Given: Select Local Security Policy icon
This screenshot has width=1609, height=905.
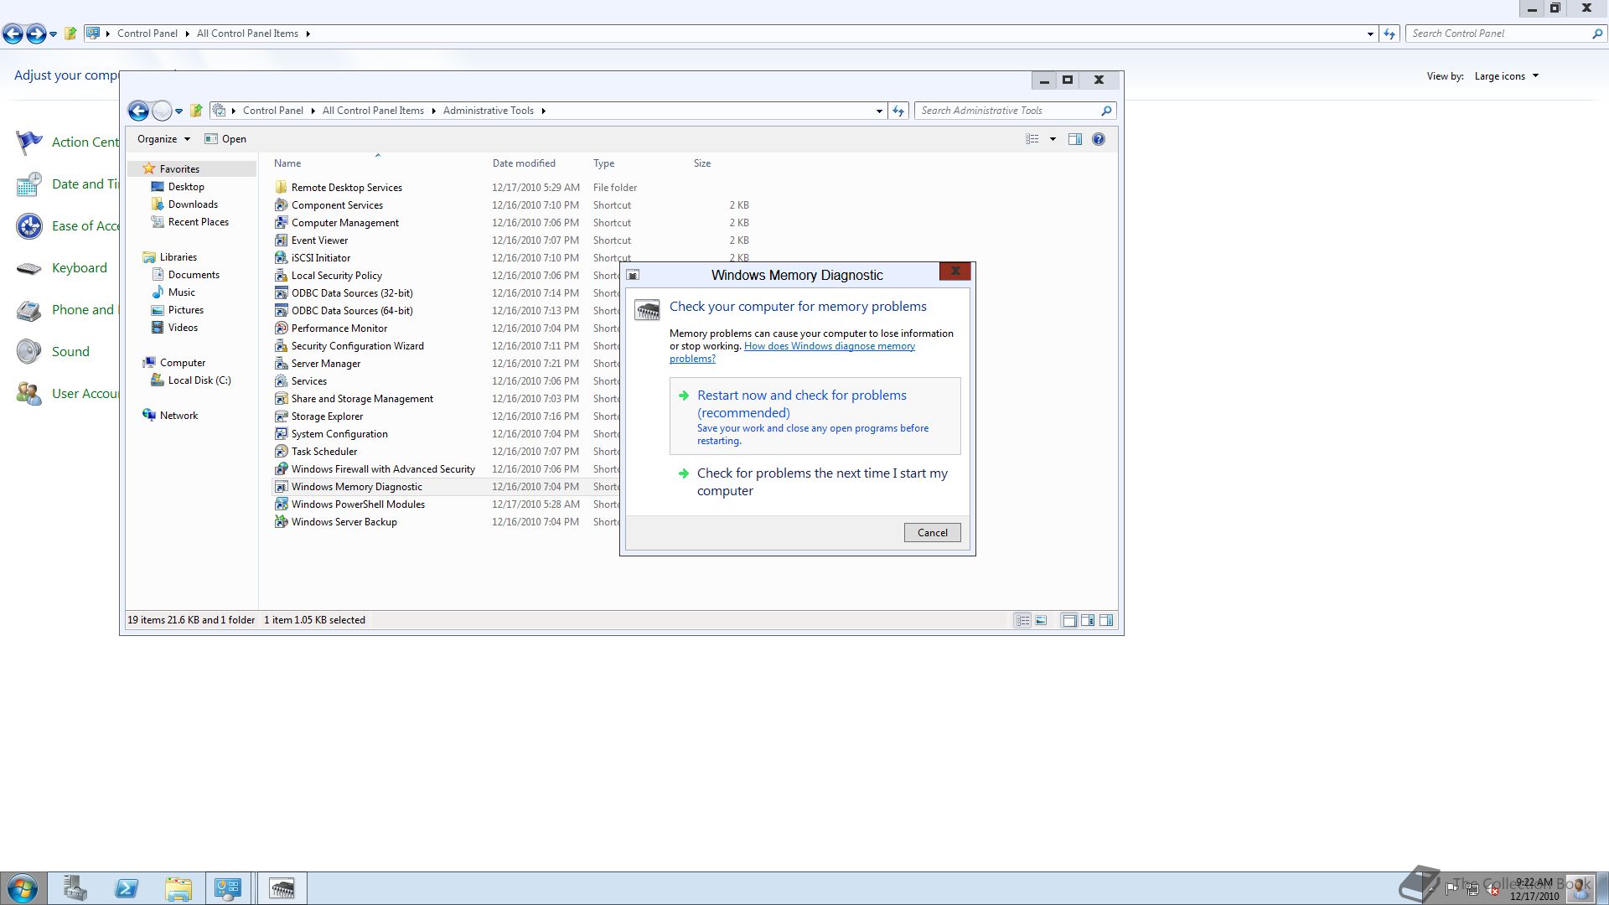Looking at the screenshot, I should pyautogui.click(x=282, y=276).
